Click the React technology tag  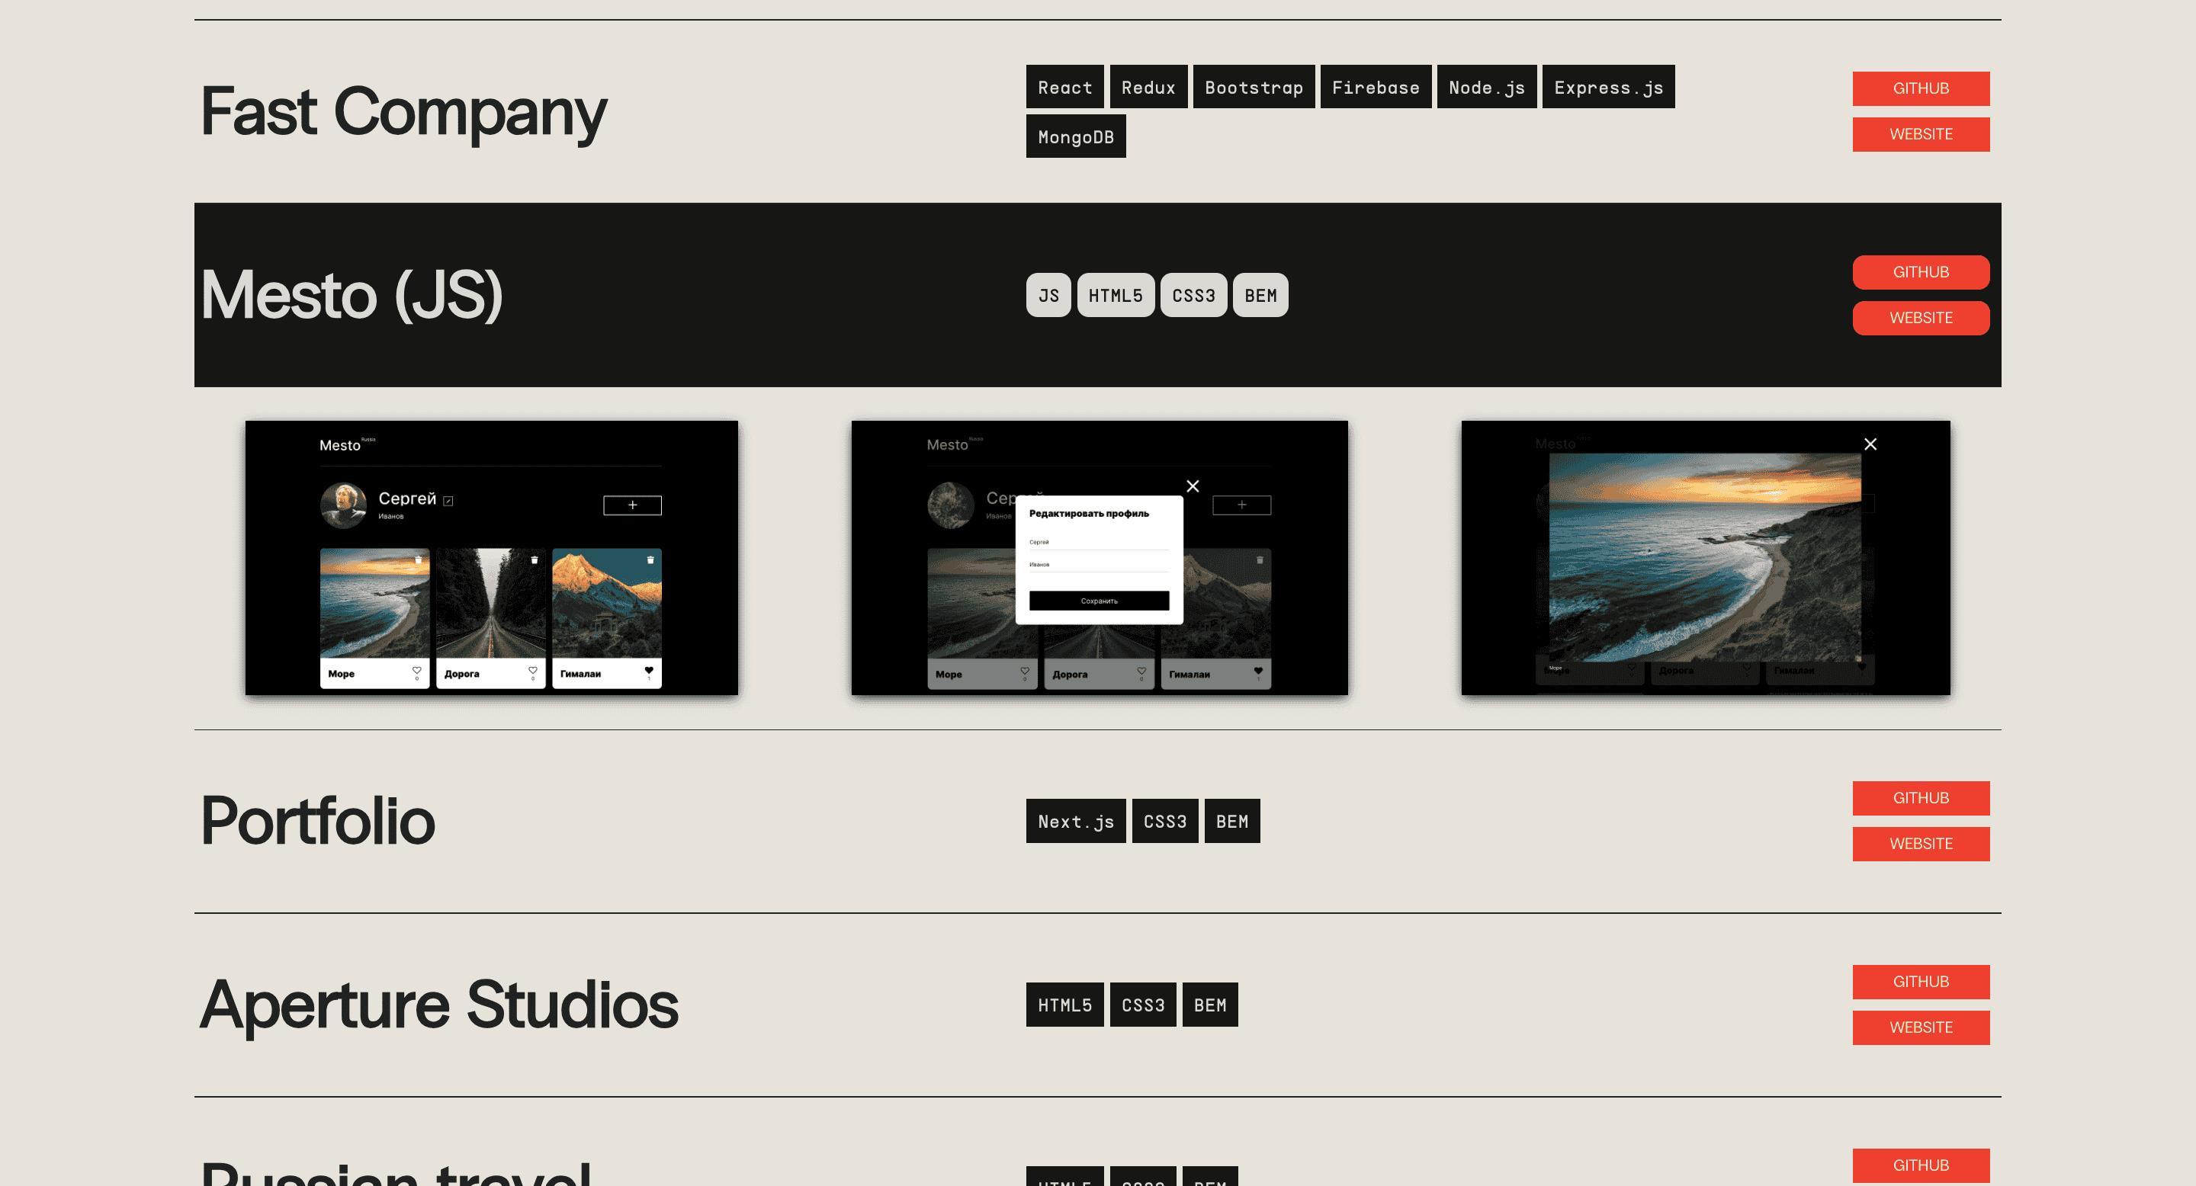1064,87
